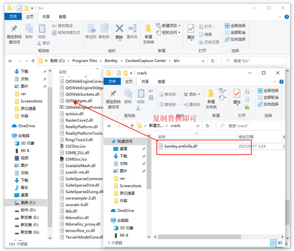Open recent locations dropdown in bin window
This screenshot has height=251, width=294.
coord(27,61)
